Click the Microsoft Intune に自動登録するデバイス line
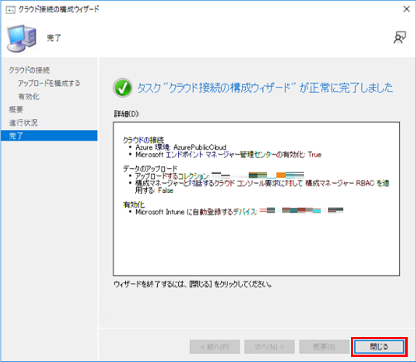 point(239,212)
